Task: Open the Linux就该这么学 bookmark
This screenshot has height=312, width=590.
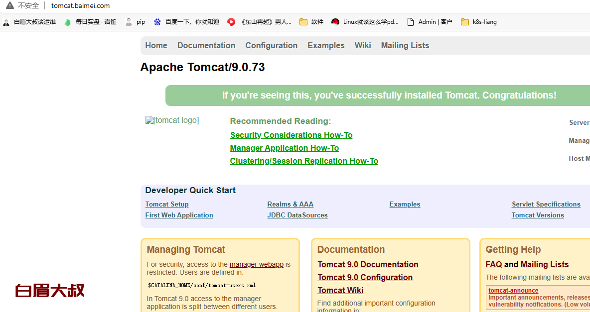Action: coord(365,22)
